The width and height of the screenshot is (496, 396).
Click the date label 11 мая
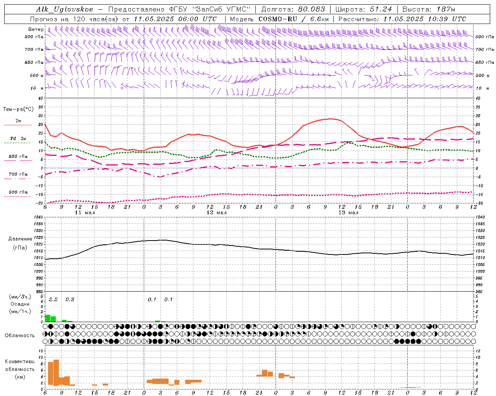(x=85, y=213)
